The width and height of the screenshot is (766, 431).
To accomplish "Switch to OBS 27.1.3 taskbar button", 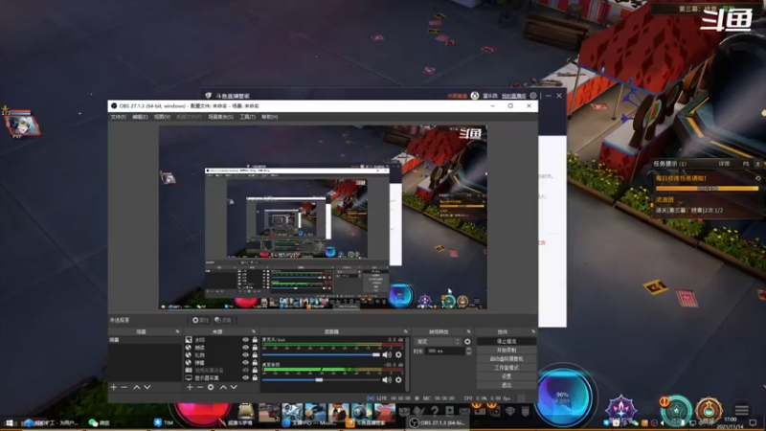I will (438, 422).
